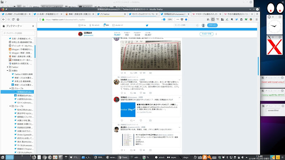Like the blog link card tweet
Viewport: 285px width, 160px height.
pos(141,120)
